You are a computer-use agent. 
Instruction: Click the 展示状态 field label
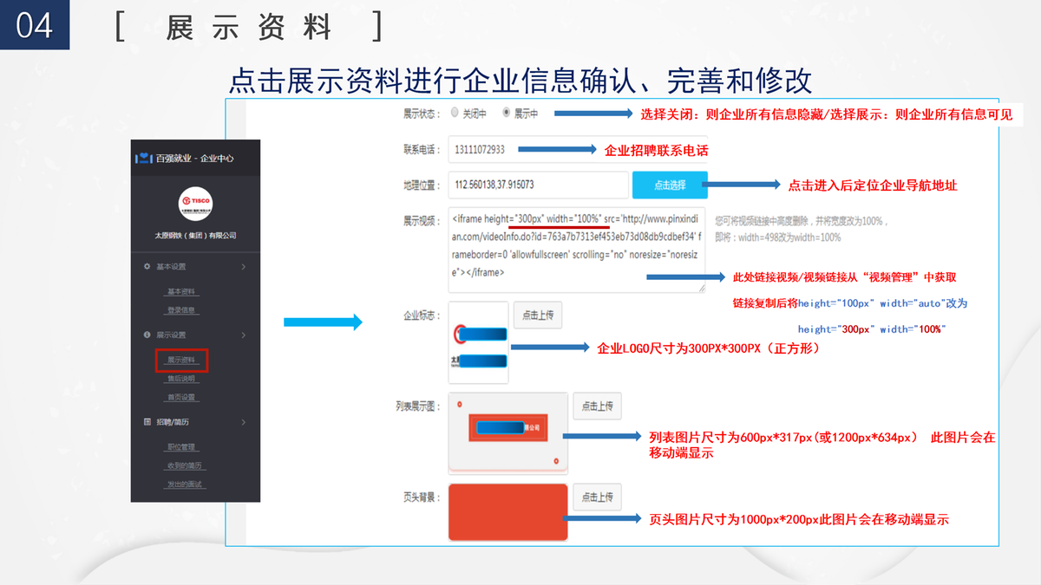(x=422, y=114)
